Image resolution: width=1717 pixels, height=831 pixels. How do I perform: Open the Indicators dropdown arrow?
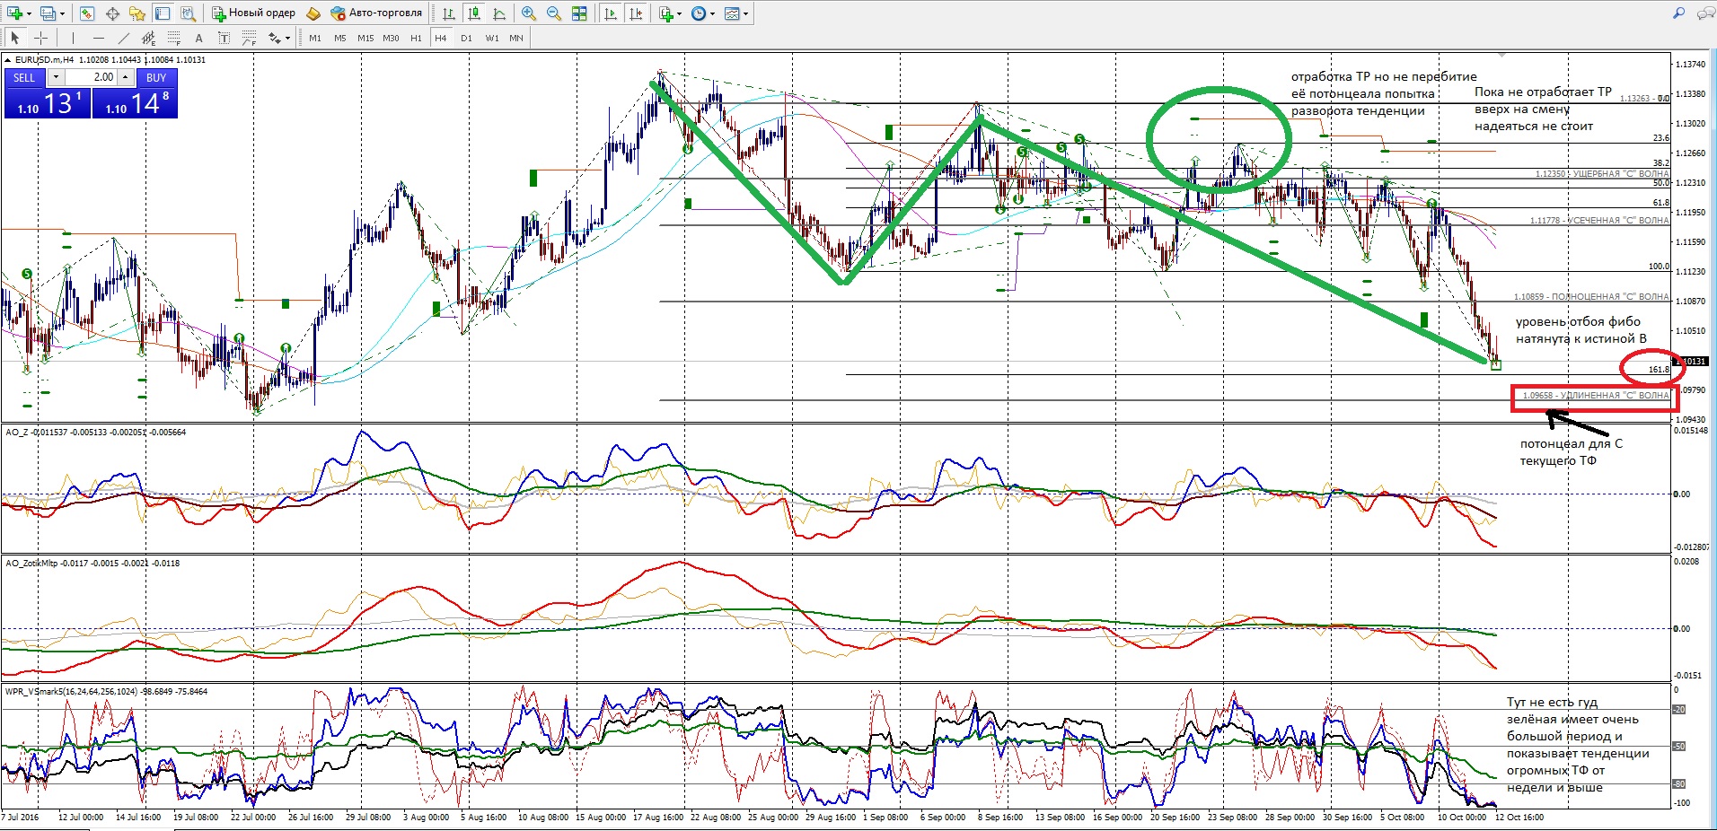[679, 13]
